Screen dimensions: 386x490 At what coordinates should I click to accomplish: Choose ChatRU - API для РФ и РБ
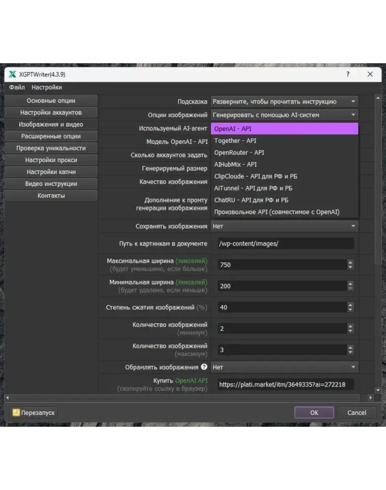pyautogui.click(x=285, y=200)
